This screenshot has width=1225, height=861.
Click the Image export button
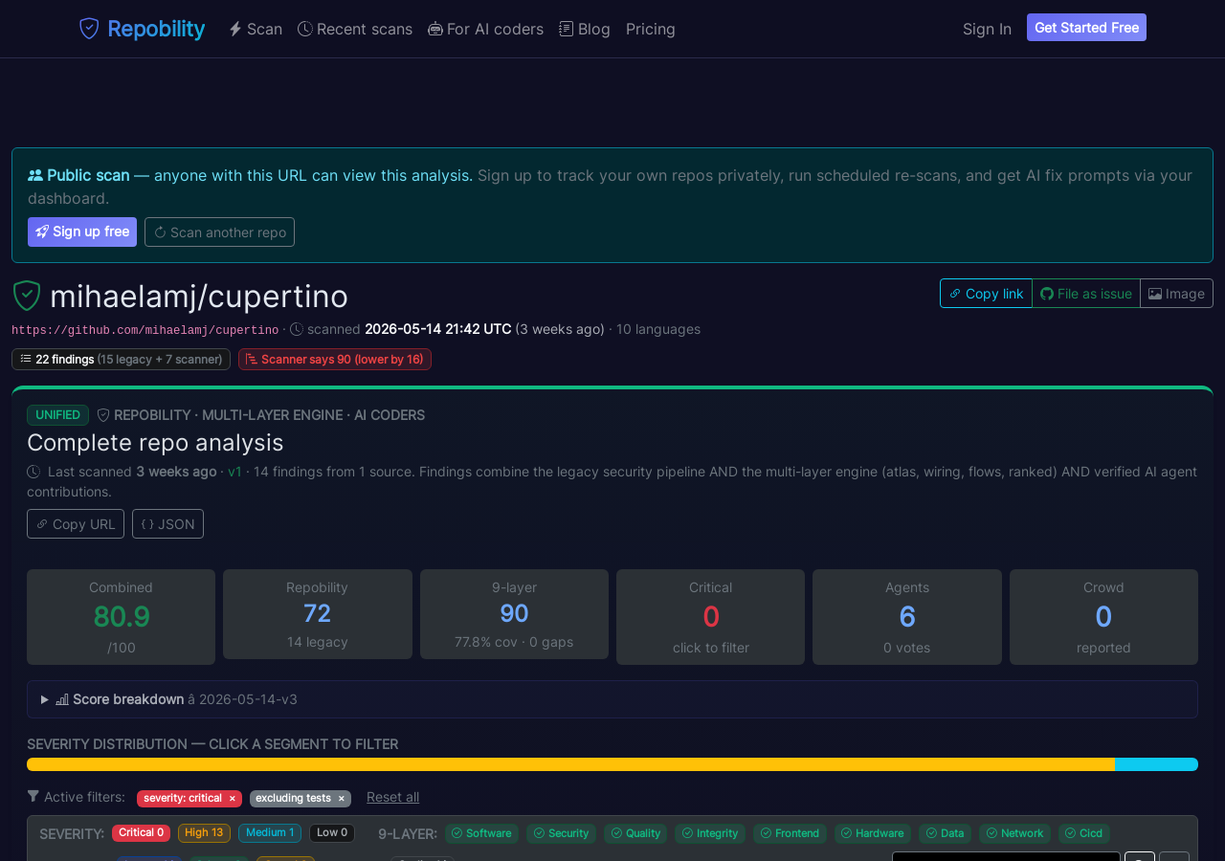1176,294
